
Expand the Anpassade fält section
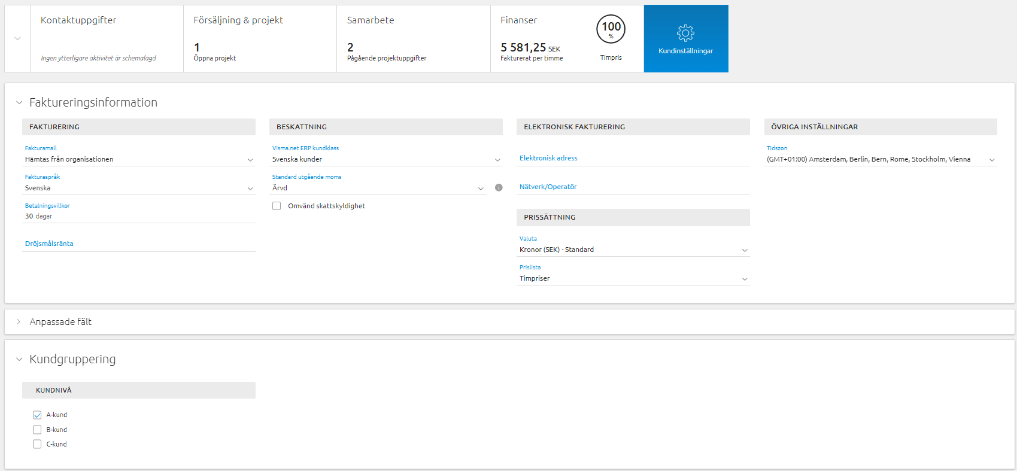click(x=19, y=321)
